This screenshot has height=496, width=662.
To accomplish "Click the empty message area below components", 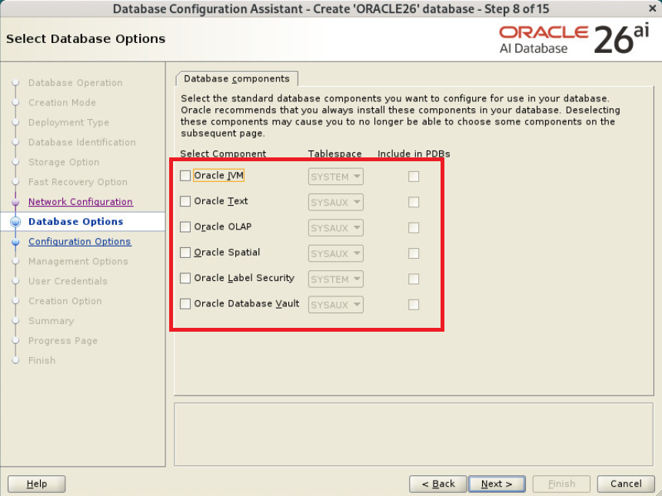I will point(414,435).
